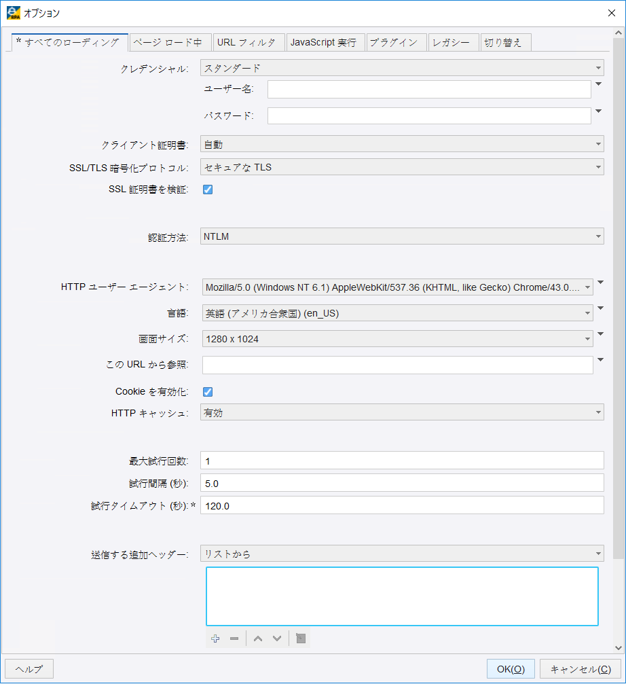Open the クレデンシャル dropdown
Viewport: 626px width, 684px height.
click(x=400, y=67)
